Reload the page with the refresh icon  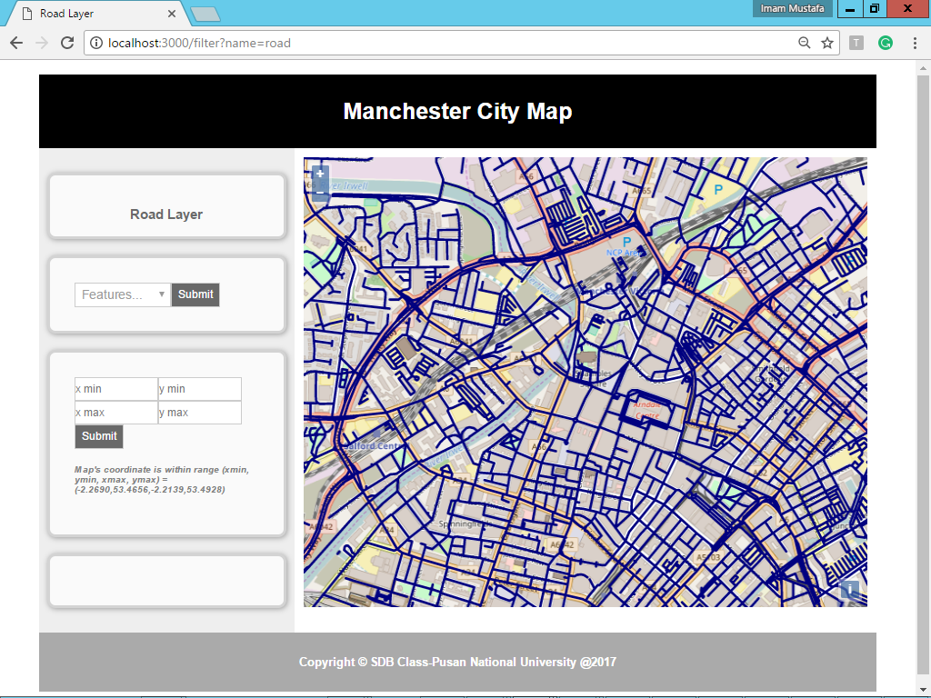coord(67,43)
